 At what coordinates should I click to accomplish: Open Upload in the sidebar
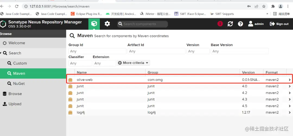(x=33, y=104)
